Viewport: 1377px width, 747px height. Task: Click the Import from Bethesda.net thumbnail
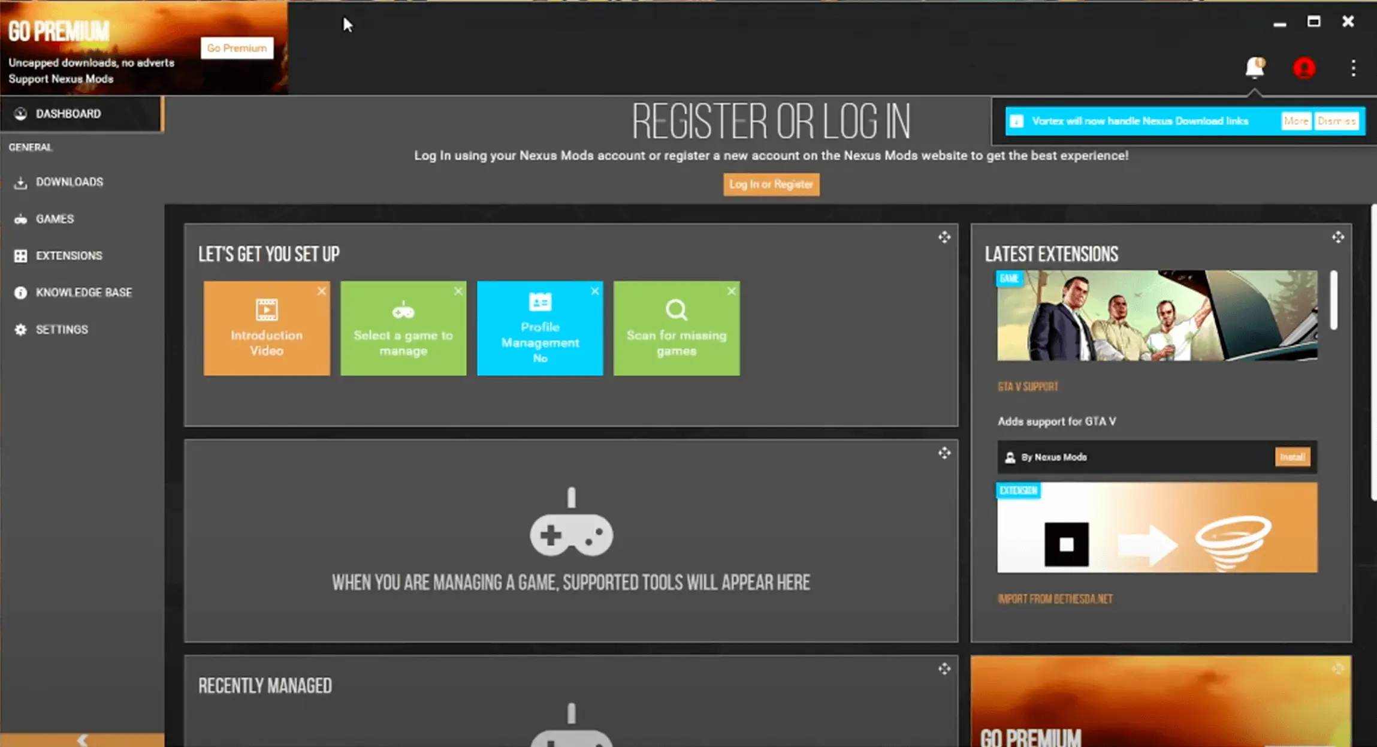[1157, 528]
